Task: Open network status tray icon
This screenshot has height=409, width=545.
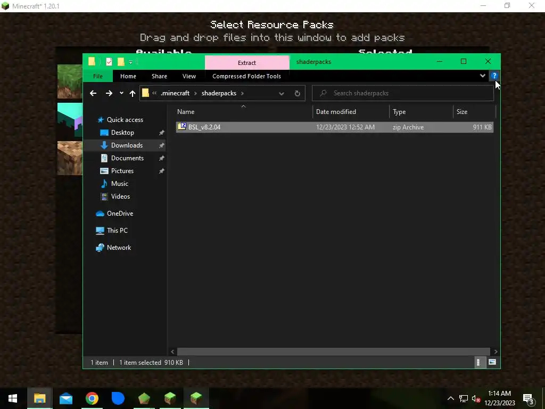Action: (464, 398)
